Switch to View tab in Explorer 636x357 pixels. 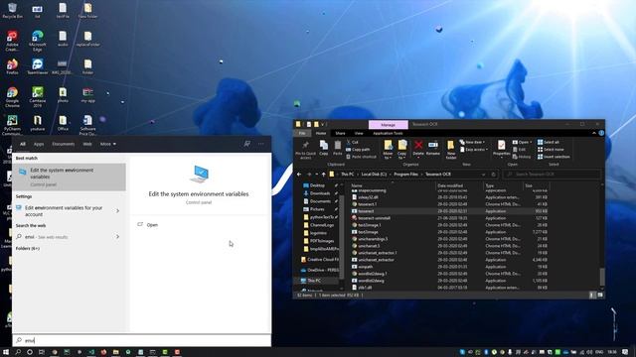pyautogui.click(x=359, y=133)
